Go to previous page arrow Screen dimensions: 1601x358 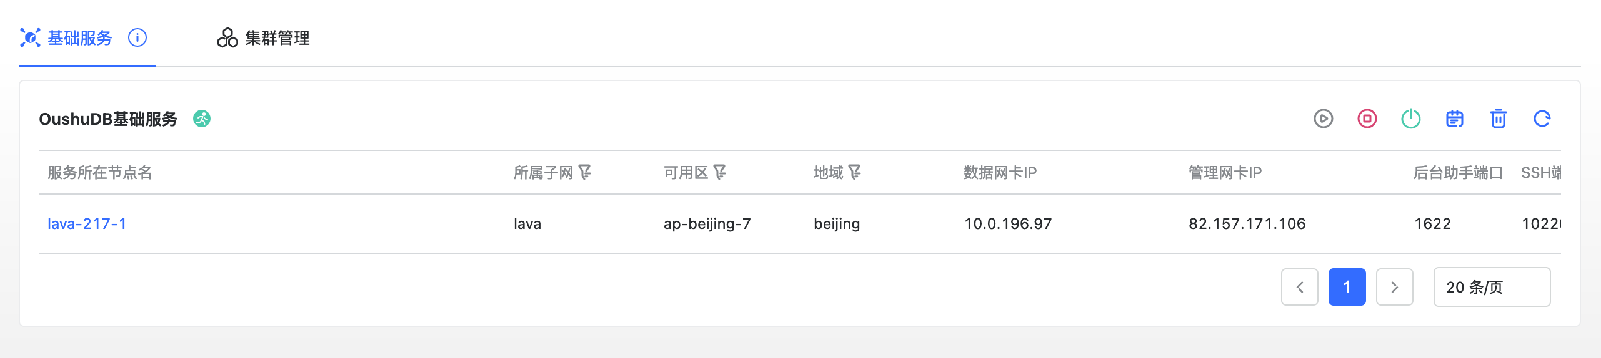pyautogui.click(x=1299, y=287)
